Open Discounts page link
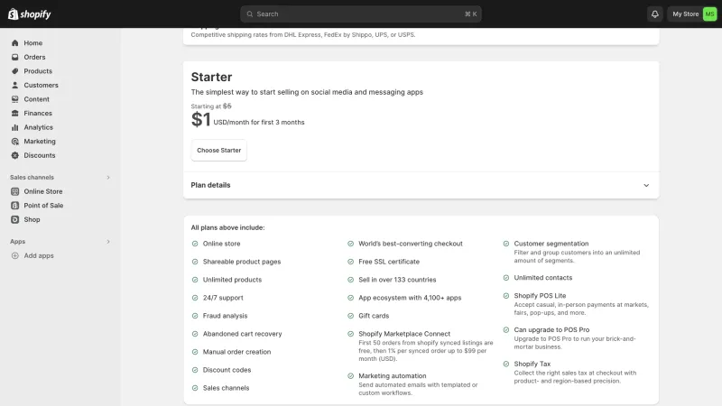Viewport: 722px width, 406px height. tap(40, 155)
